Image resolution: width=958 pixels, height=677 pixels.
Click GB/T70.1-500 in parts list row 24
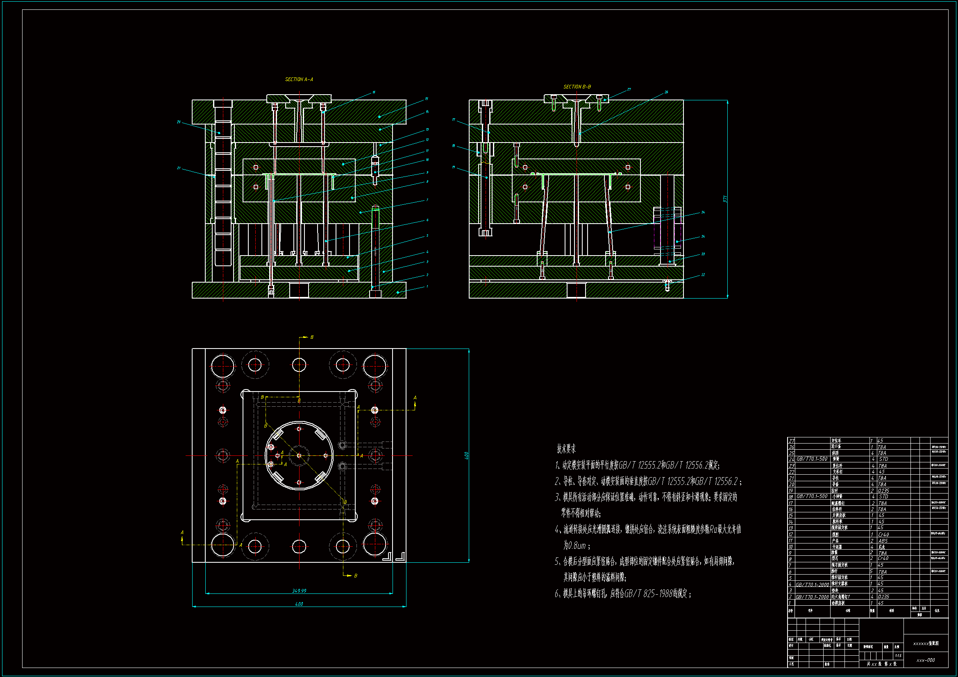812,459
